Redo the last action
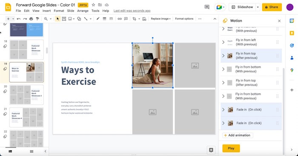 [x=25, y=19]
